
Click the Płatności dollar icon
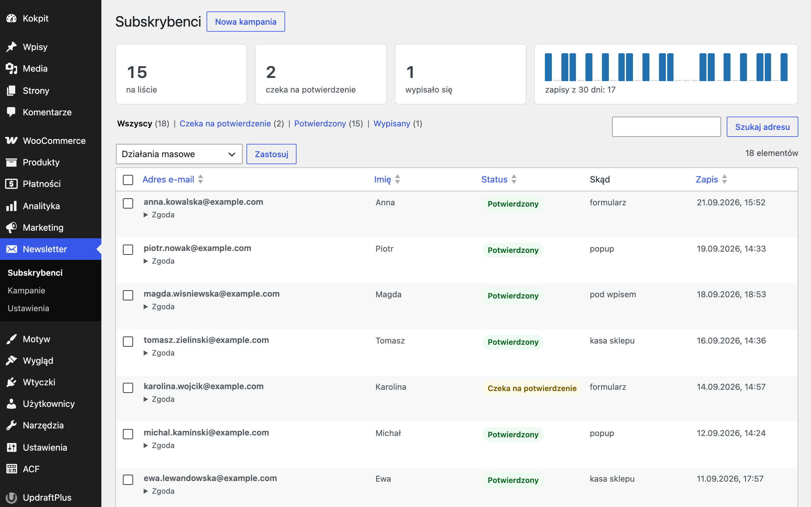tap(11, 184)
